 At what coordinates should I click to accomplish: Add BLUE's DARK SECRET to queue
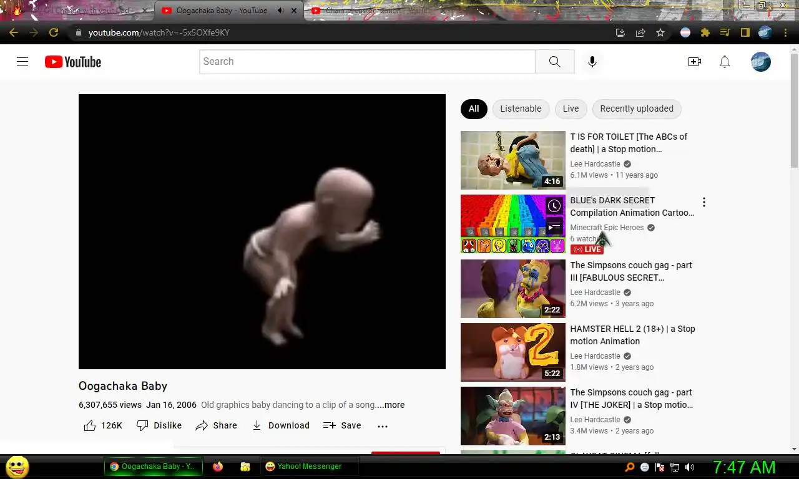click(554, 226)
